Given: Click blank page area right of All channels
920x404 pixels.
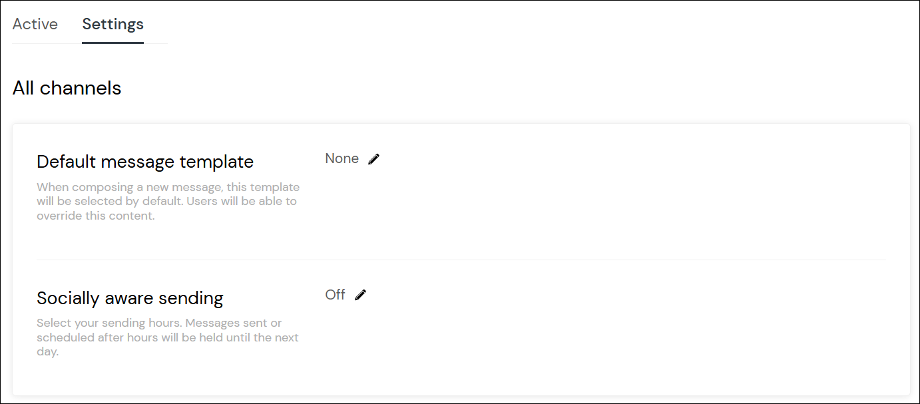Looking at the screenshot, I should tap(519, 88).
